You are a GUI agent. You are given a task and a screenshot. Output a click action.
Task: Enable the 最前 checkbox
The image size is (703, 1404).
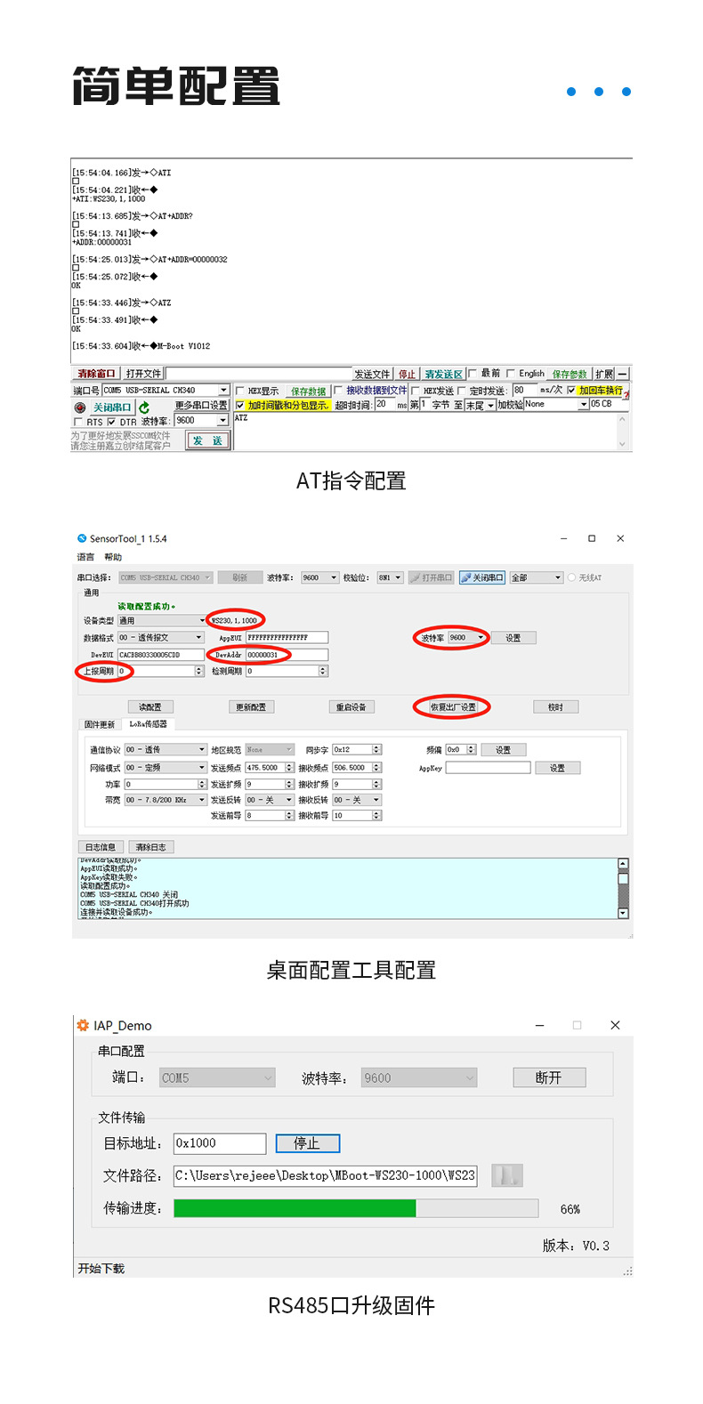point(473,374)
